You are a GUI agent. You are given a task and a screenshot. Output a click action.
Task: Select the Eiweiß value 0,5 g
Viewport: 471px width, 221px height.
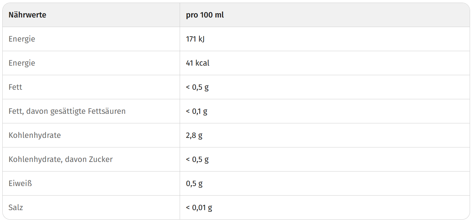point(194,184)
